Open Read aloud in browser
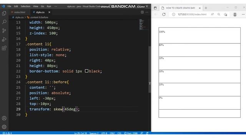The height and width of the screenshot is (138, 246). pos(212,15)
